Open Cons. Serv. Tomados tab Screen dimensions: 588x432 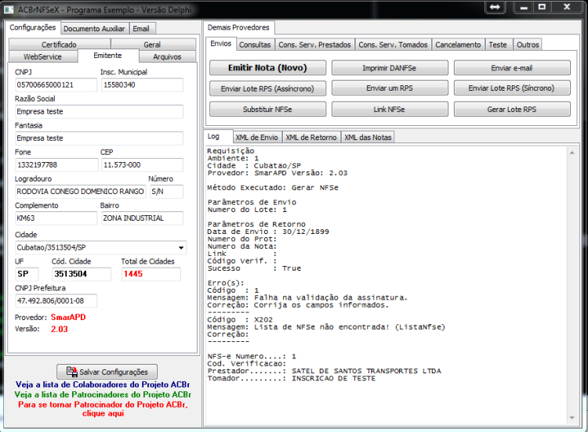coord(393,45)
